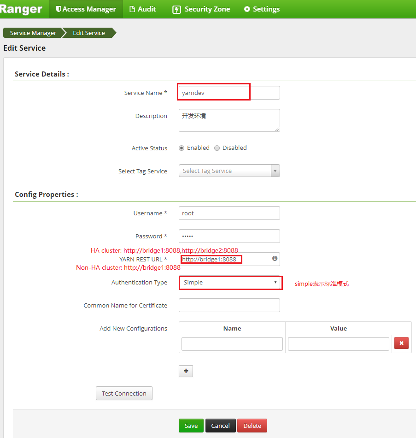Open the Settings menu
Image resolution: width=416 pixels, height=438 pixels.
[262, 9]
